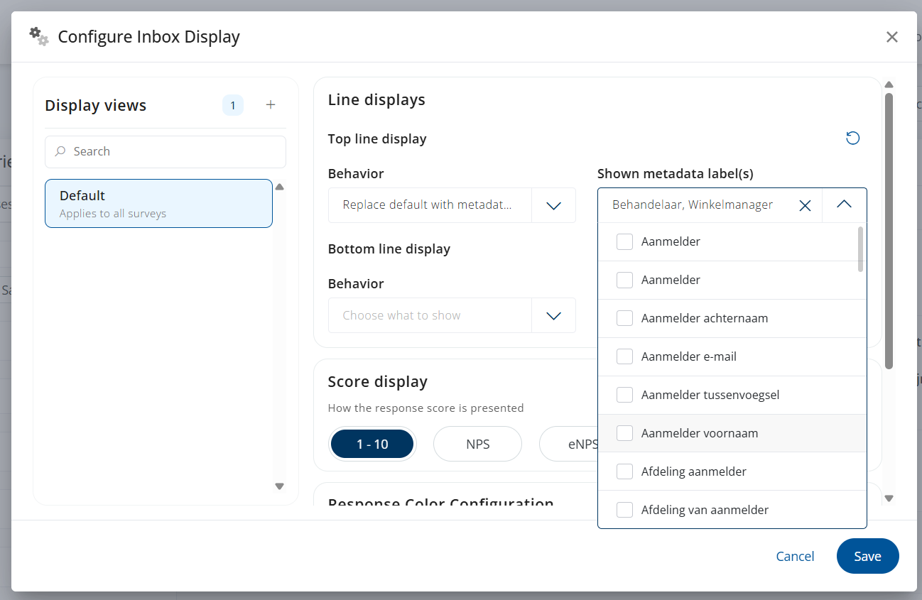This screenshot has width=922, height=600.
Task: Click the Save button
Action: click(x=867, y=556)
